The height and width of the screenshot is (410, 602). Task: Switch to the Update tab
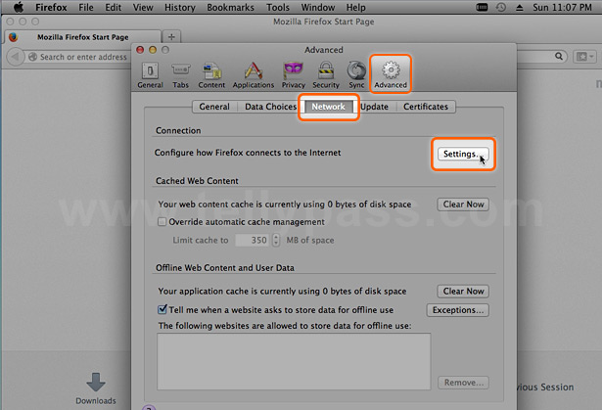pyautogui.click(x=374, y=107)
